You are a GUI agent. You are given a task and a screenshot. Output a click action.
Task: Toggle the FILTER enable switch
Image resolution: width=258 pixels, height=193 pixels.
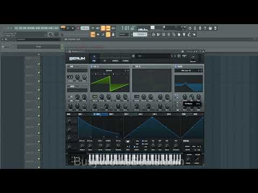[176, 66]
